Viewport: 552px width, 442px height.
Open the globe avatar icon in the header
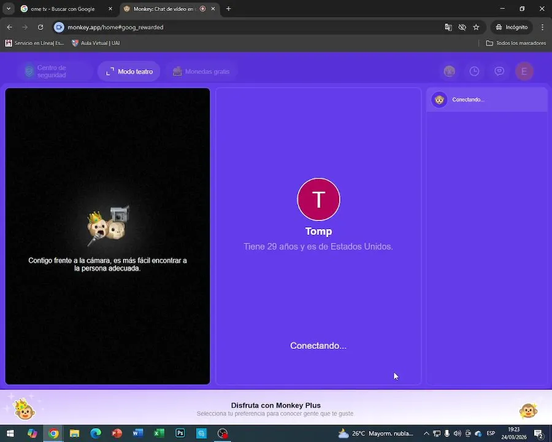click(450, 71)
